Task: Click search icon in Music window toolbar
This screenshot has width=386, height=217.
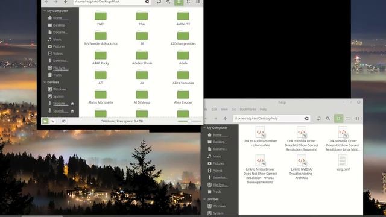Action: click(168, 2)
